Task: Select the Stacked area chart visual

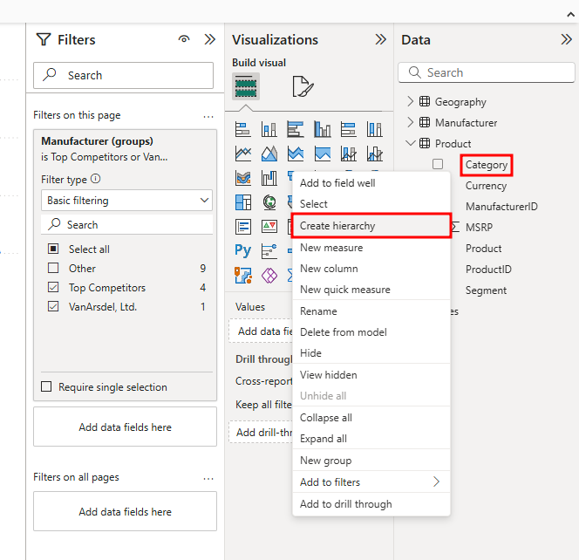Action: 296,154
